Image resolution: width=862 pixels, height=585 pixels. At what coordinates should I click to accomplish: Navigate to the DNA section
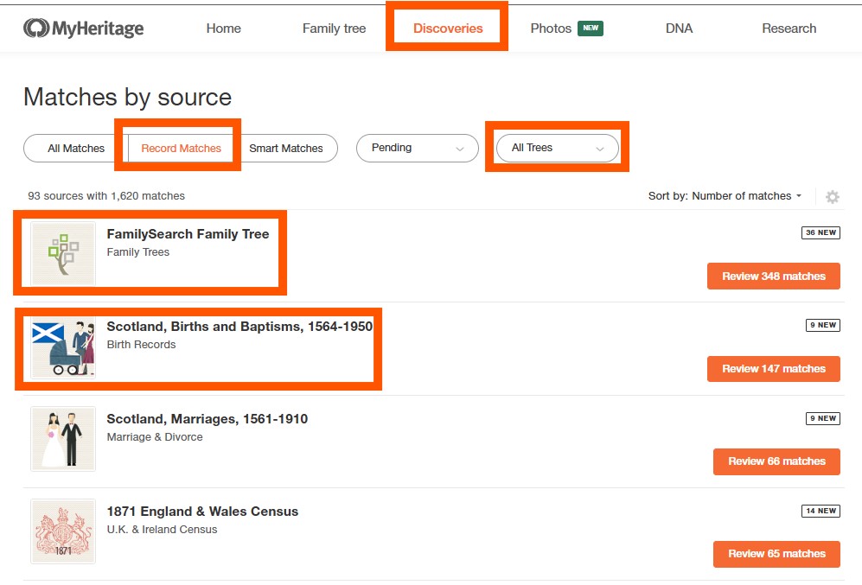point(679,29)
